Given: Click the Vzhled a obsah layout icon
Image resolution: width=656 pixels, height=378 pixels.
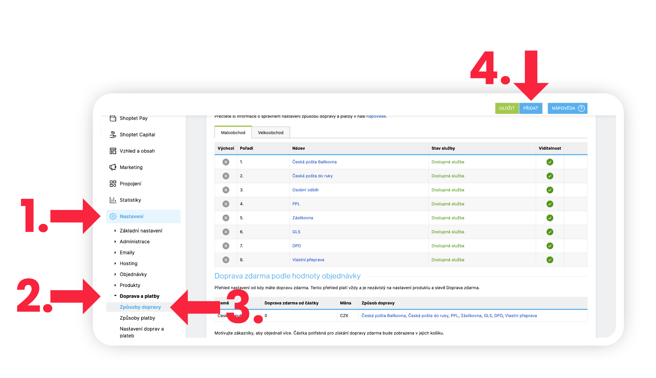Looking at the screenshot, I should coord(113,151).
